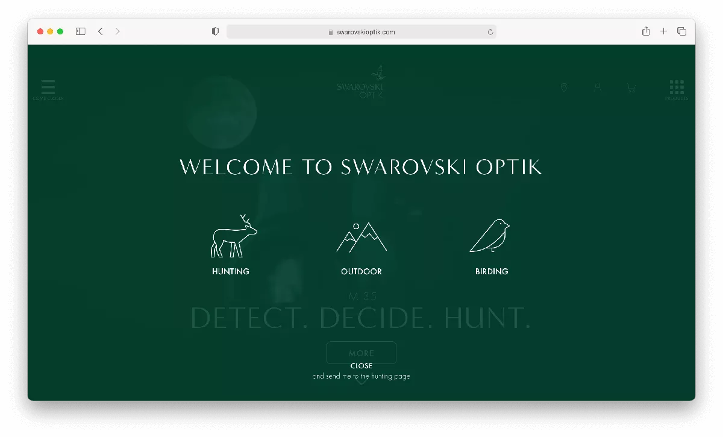Pick the Birding bird icon
The height and width of the screenshot is (437, 723).
click(490, 236)
